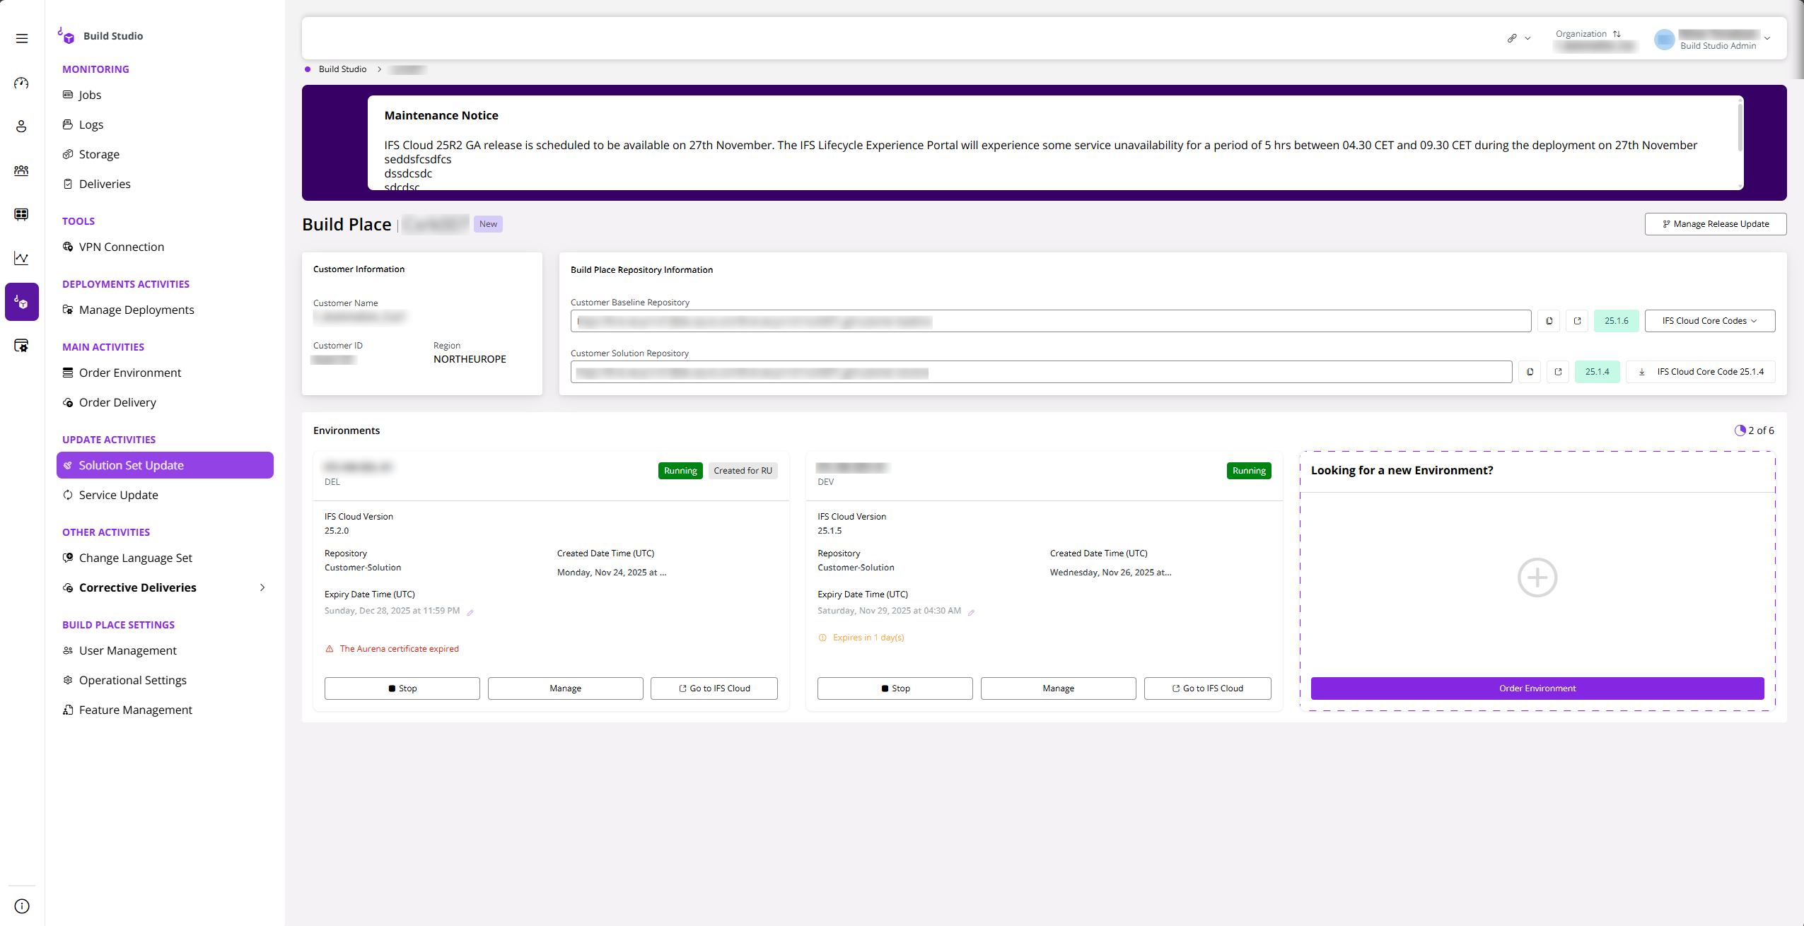Screen dimensions: 1804x926
Task: Copy the Customer Baseline Repository URL
Action: (1548, 320)
